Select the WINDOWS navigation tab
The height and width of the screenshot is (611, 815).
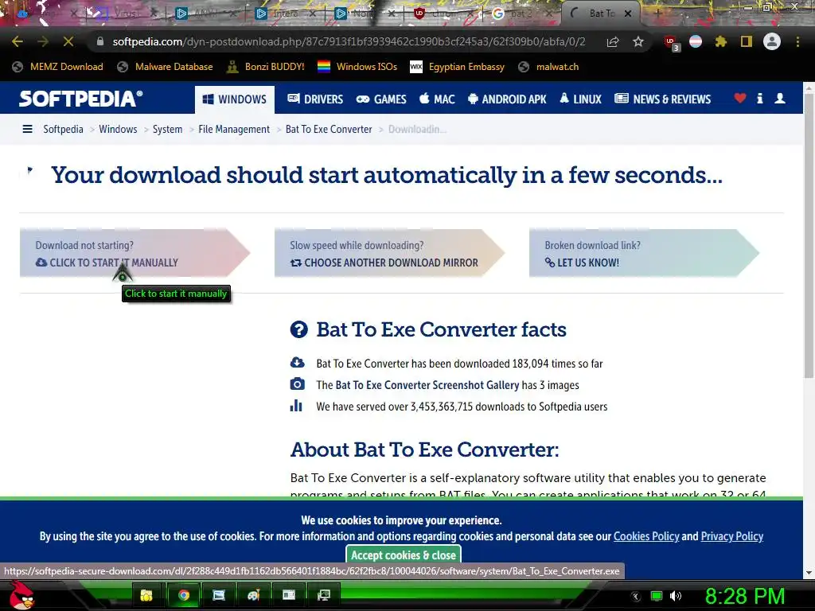[x=235, y=99]
